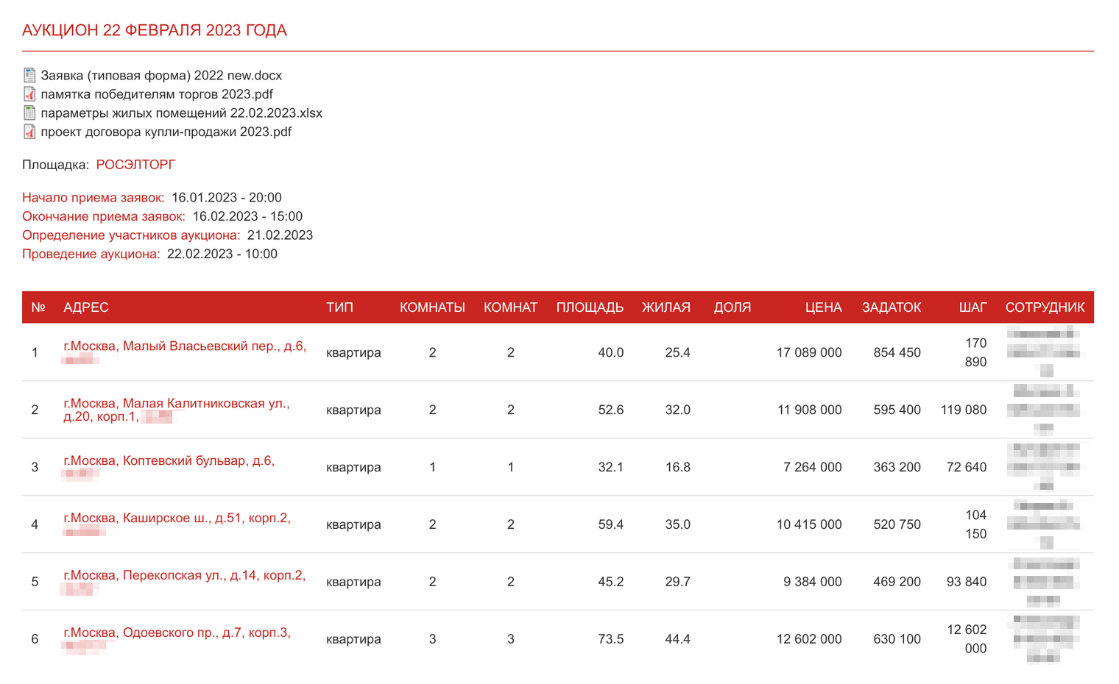The height and width of the screenshot is (684, 1119).
Task: Click price 9 384 000
Action: pyautogui.click(x=813, y=582)
